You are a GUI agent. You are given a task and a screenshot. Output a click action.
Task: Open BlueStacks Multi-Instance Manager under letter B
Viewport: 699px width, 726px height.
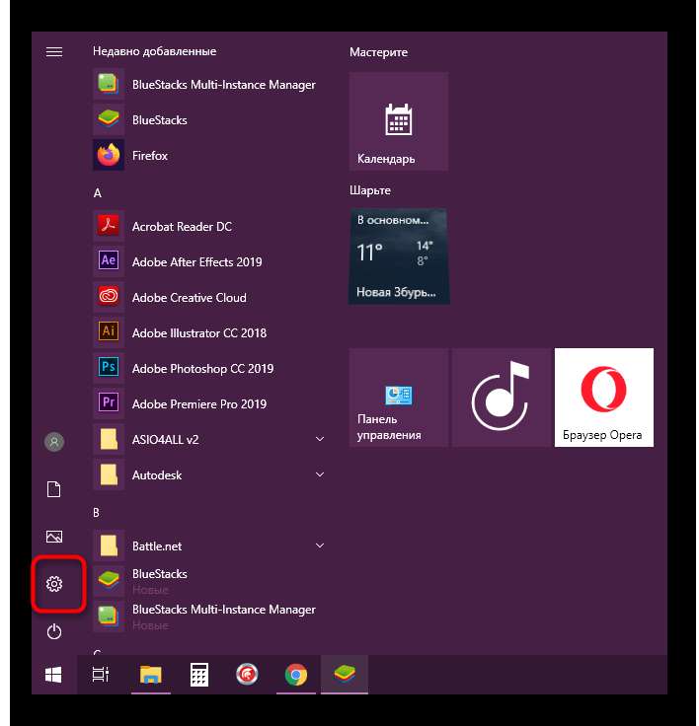208,617
